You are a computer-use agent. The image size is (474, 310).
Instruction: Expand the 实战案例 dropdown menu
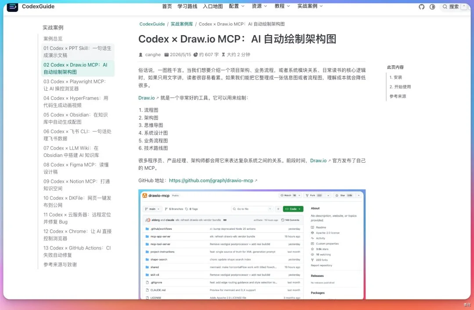point(310,6)
